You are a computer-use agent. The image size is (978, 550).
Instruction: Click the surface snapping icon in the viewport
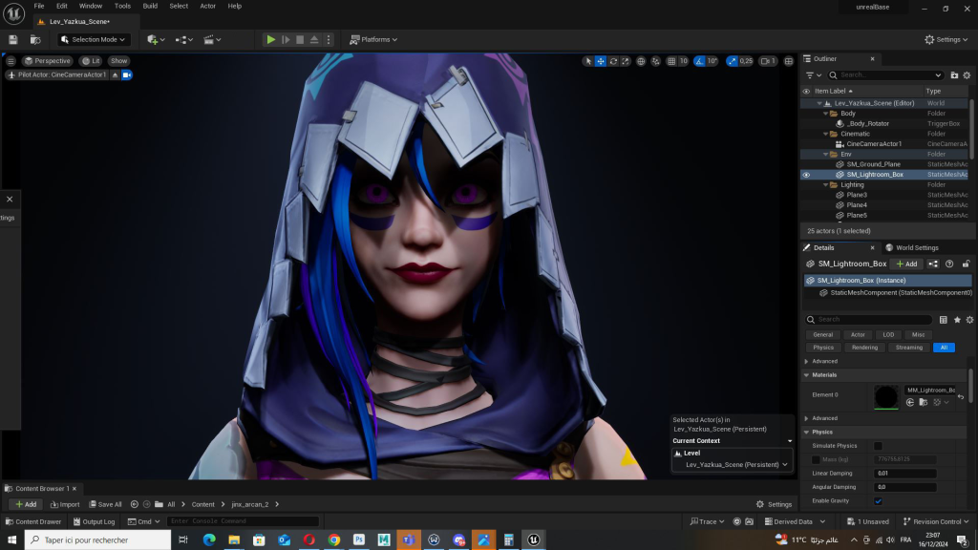click(x=655, y=61)
